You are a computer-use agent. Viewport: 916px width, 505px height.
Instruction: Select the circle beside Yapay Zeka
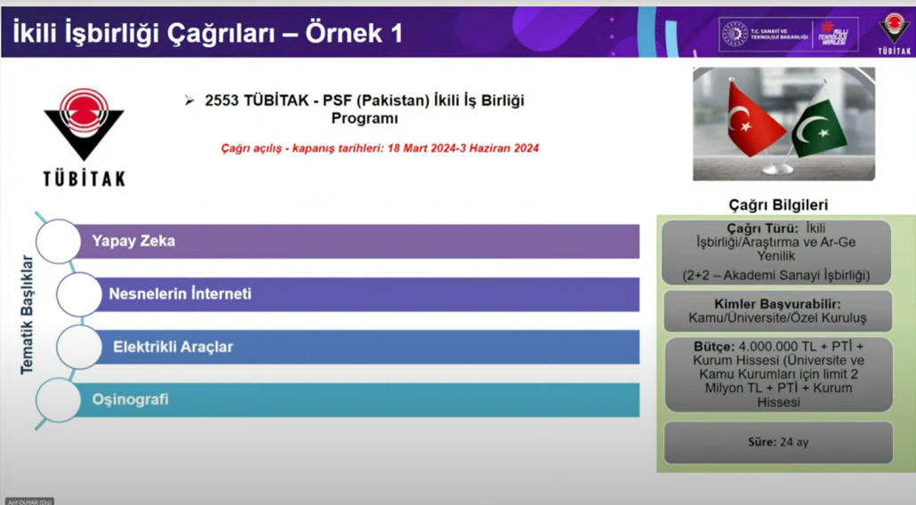coord(58,241)
